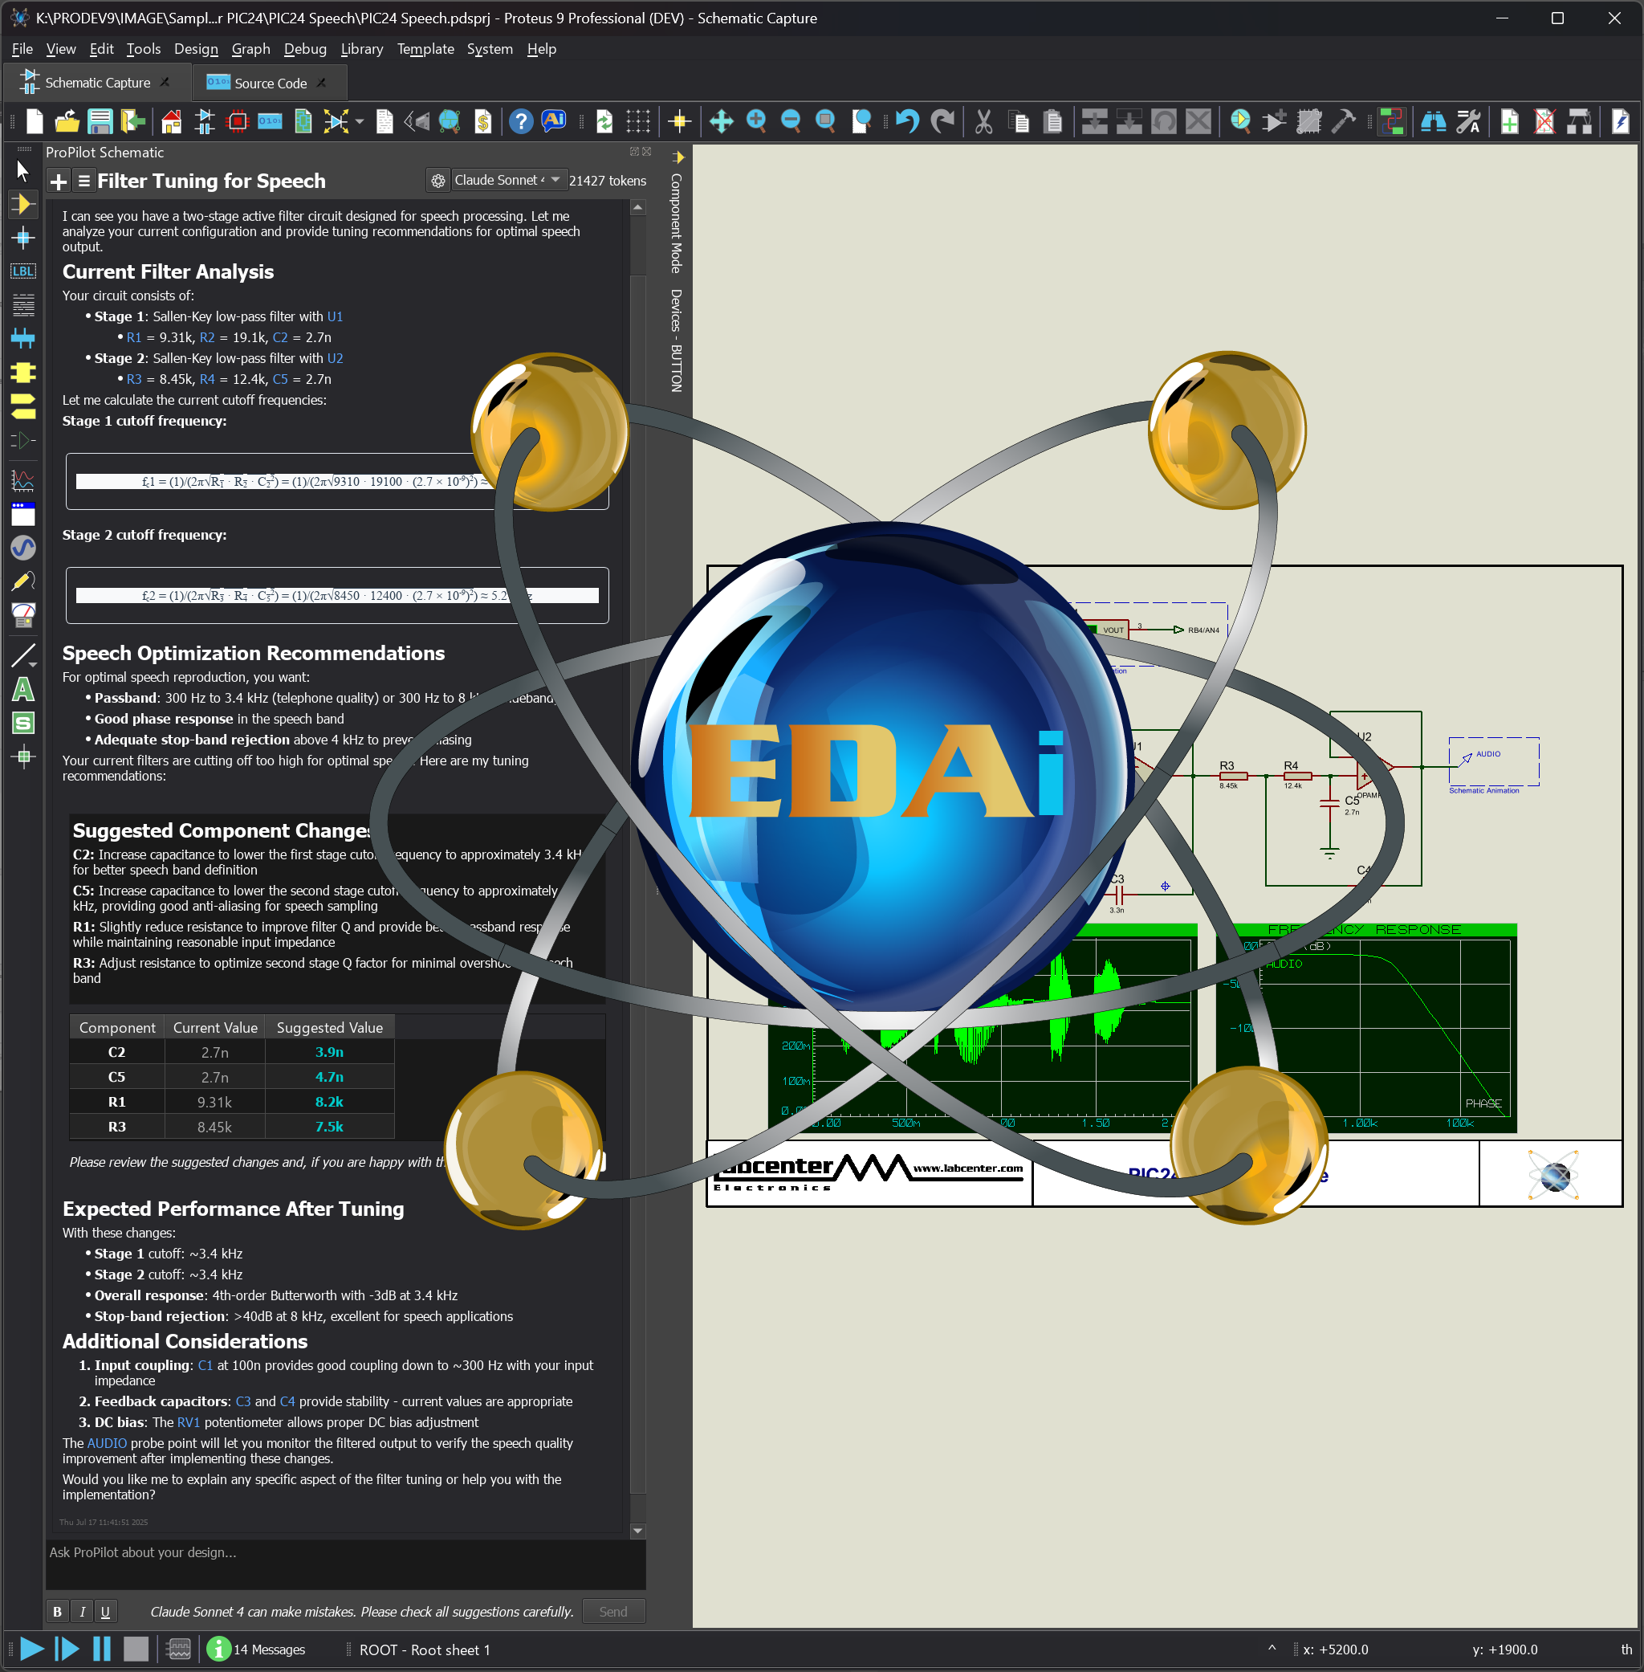Start a new ProPilot chat with the plus button

pos(57,181)
